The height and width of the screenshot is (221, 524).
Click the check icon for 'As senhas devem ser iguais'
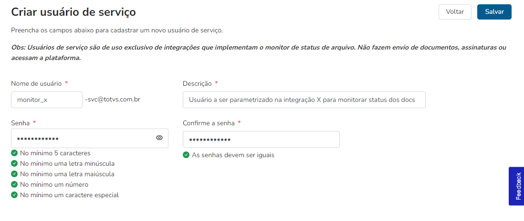pos(186,155)
